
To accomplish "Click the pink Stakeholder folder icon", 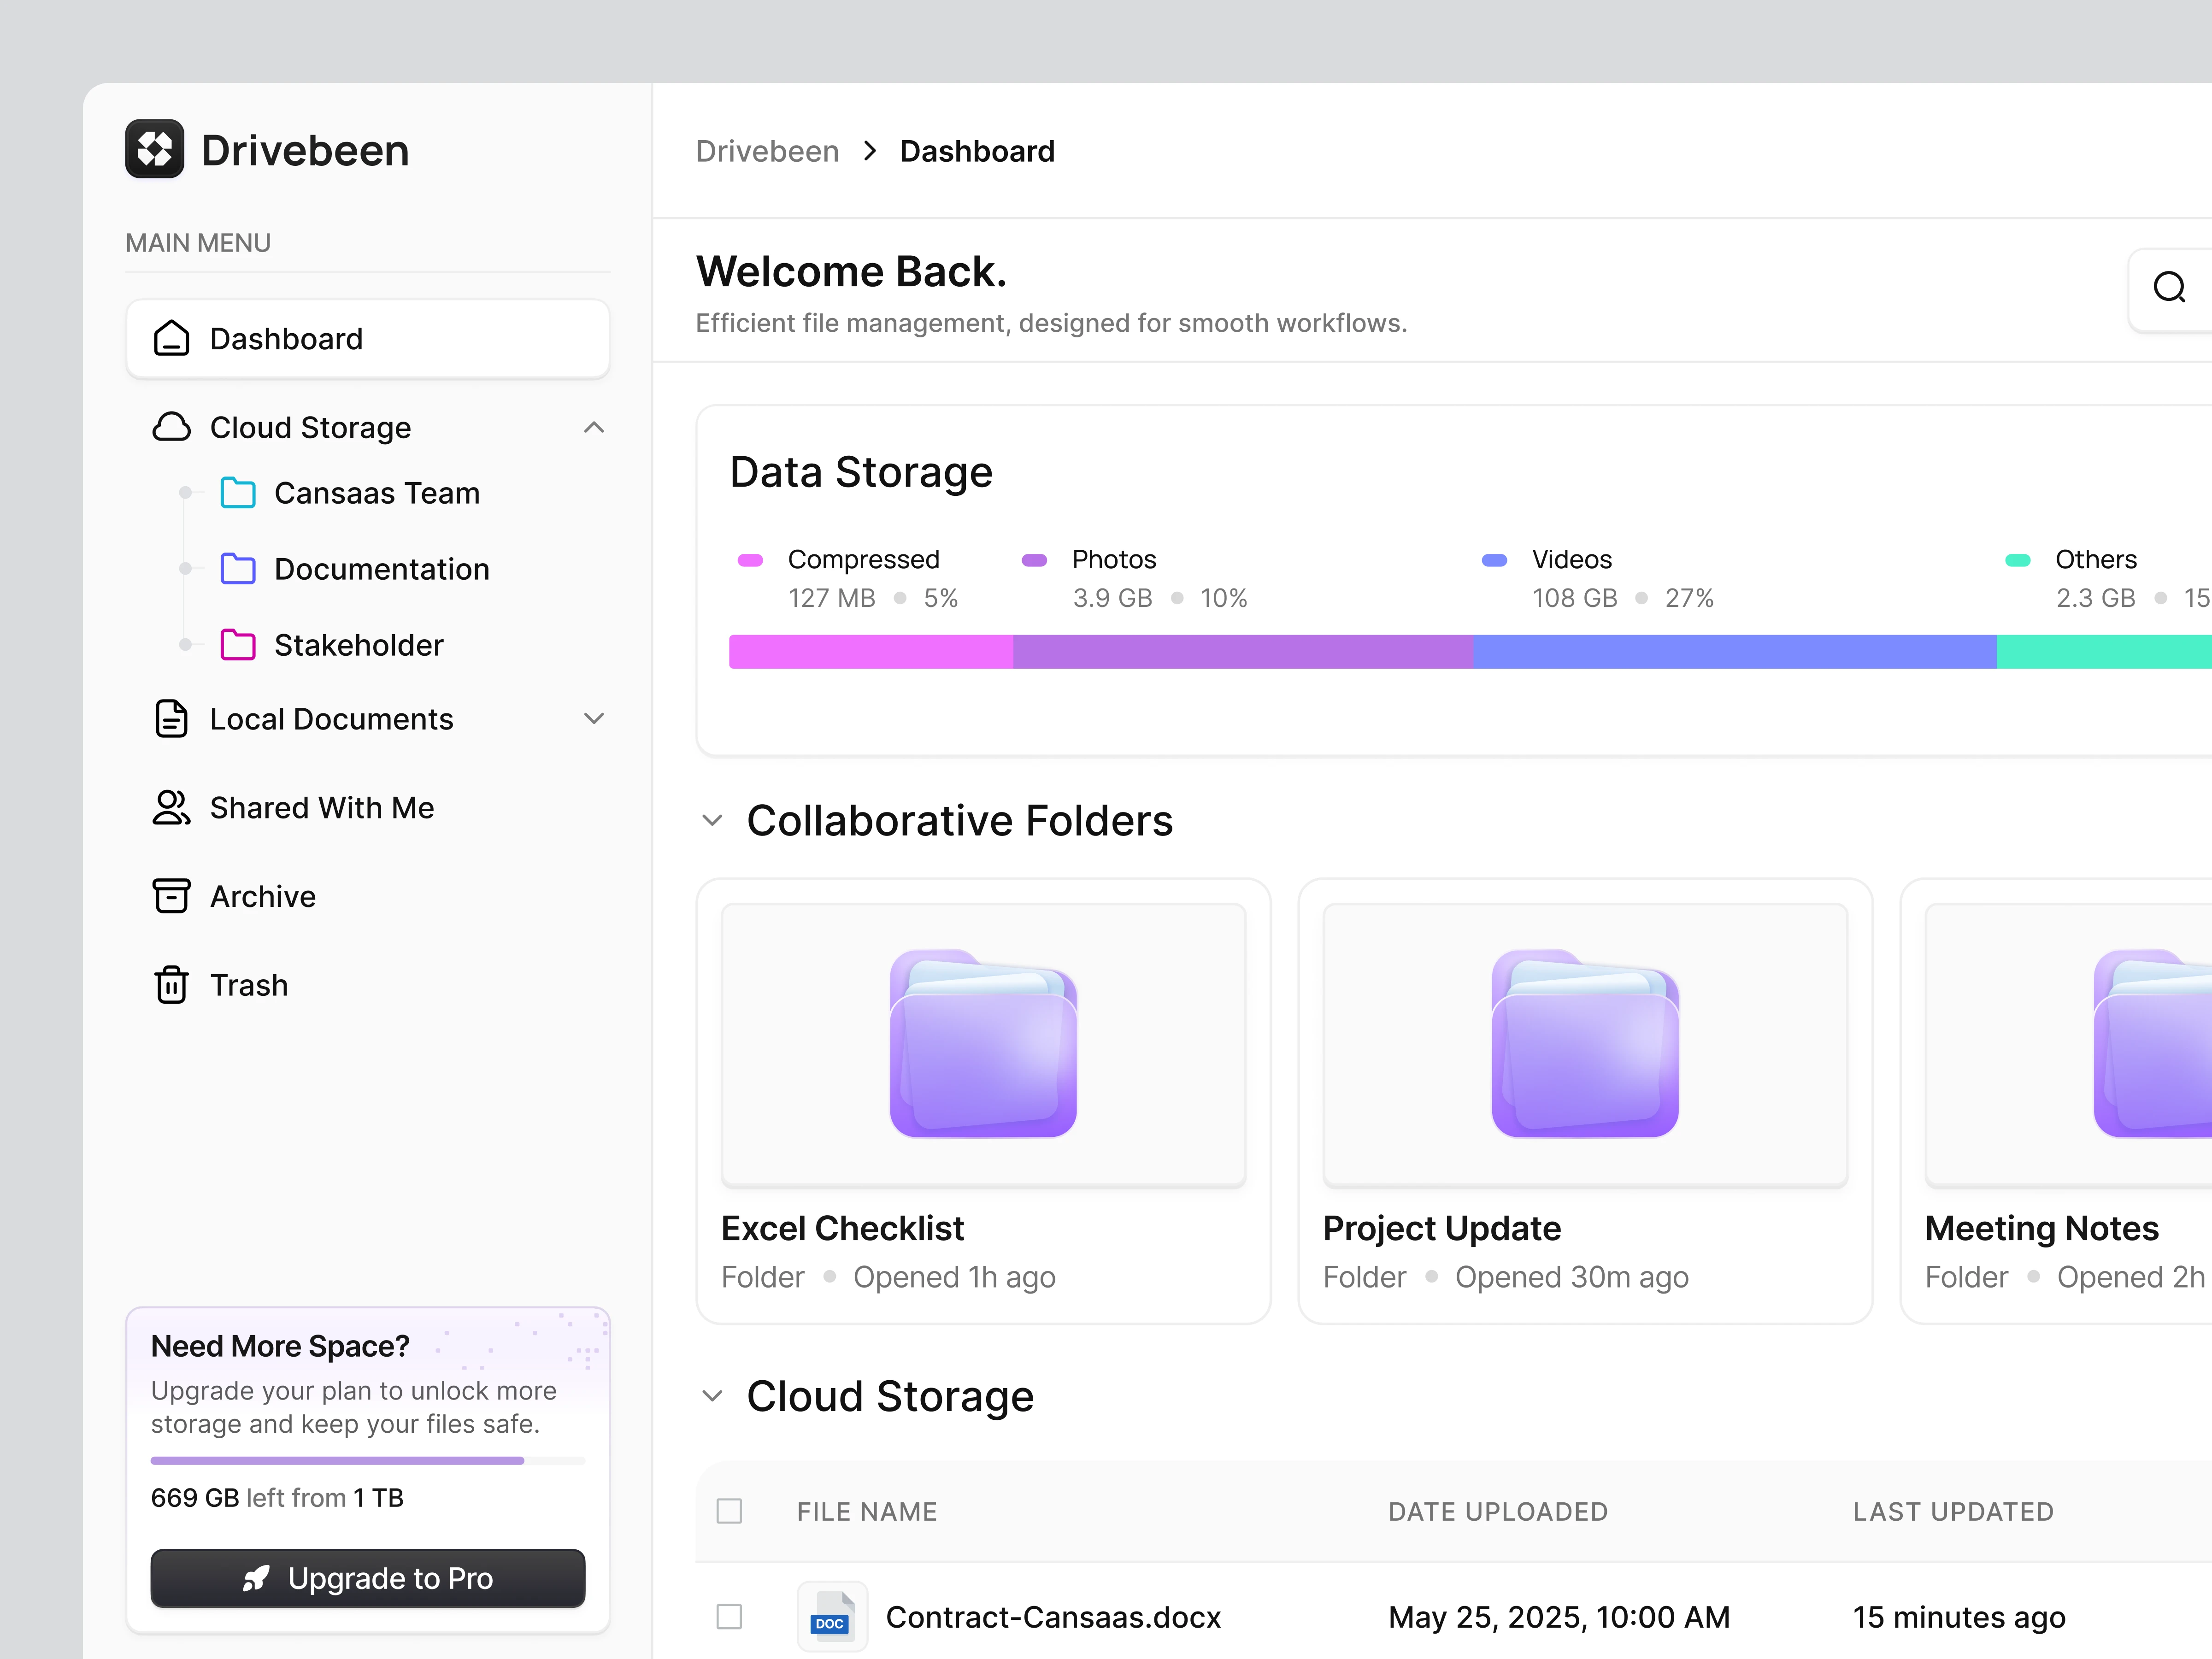I will [238, 645].
